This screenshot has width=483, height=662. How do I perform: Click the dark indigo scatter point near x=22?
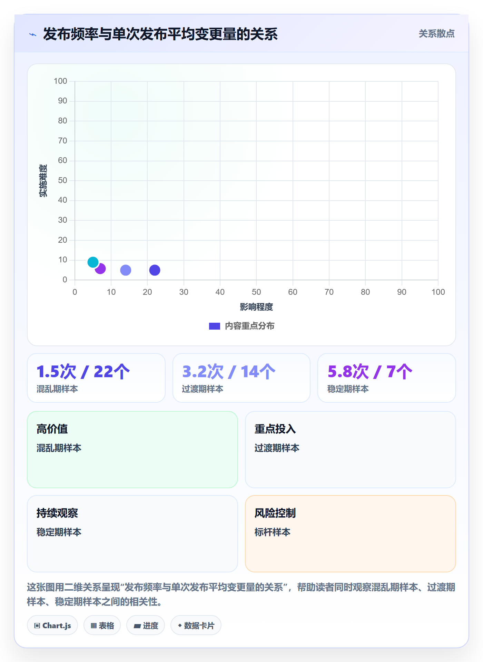pos(155,270)
